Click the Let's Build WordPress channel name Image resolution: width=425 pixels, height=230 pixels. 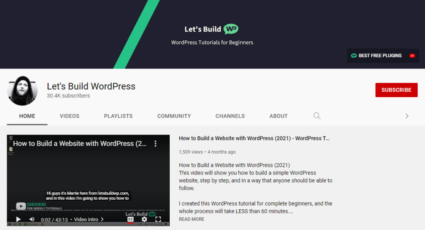pos(91,86)
